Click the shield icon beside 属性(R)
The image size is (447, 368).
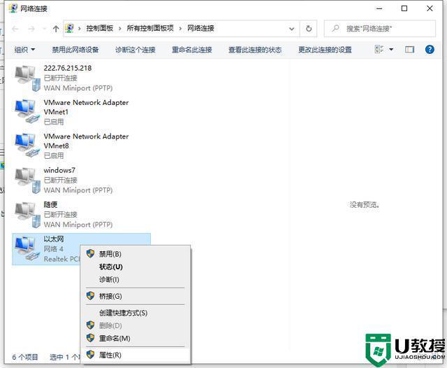point(90,355)
